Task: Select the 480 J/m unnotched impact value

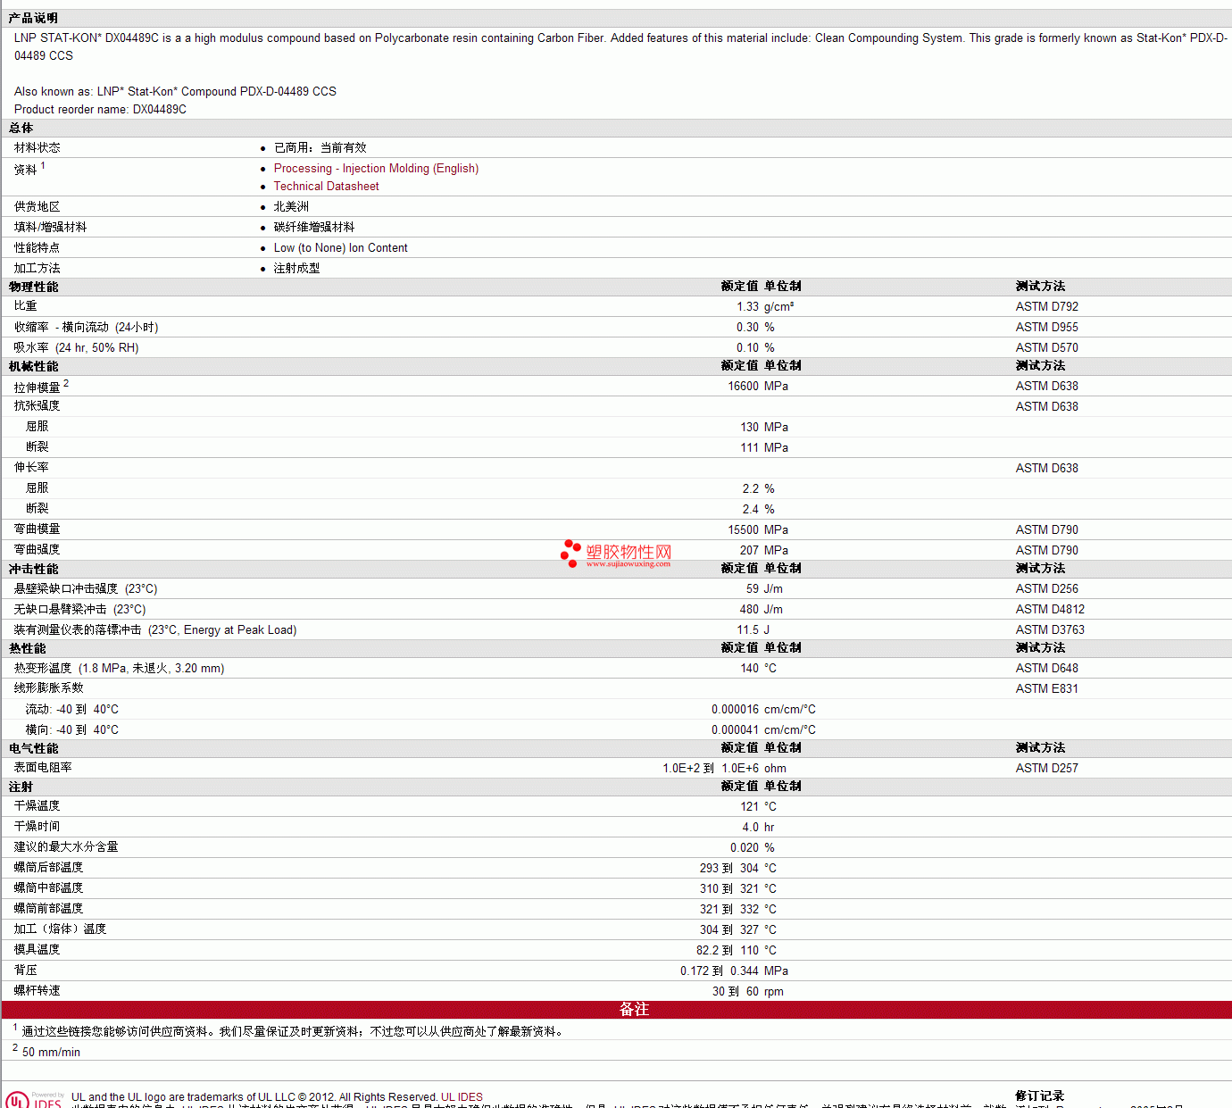Action: [762, 610]
